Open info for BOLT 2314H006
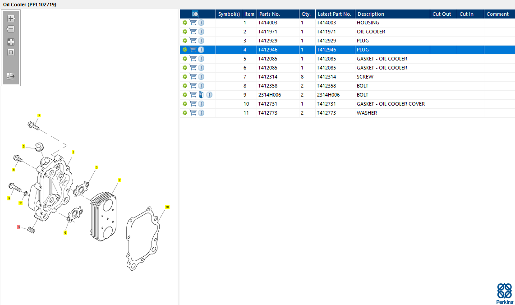Image resolution: width=515 pixels, height=305 pixels. click(x=209, y=95)
